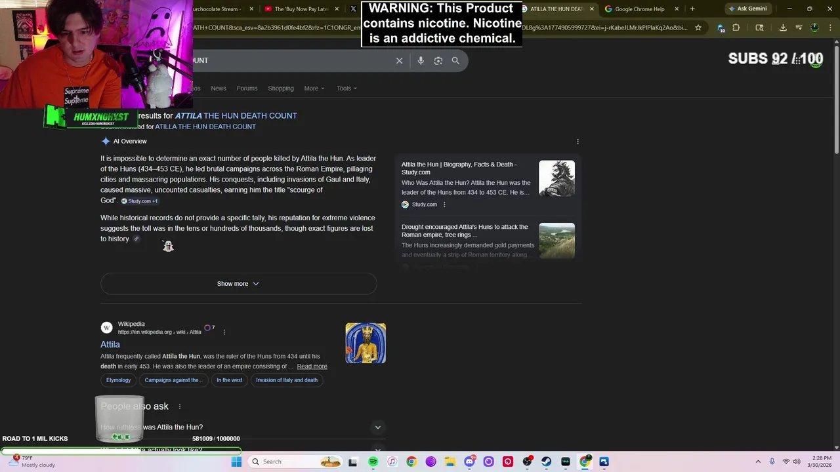Open File Explorer folder in taskbar
The image size is (840, 472).
[x=450, y=462]
